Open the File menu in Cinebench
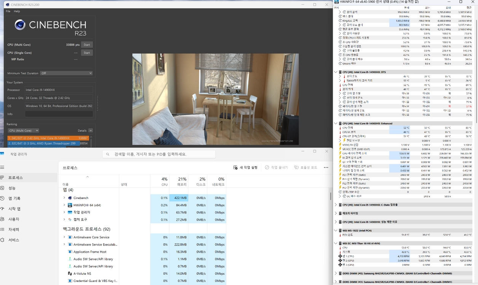 pyautogui.click(x=8, y=11)
